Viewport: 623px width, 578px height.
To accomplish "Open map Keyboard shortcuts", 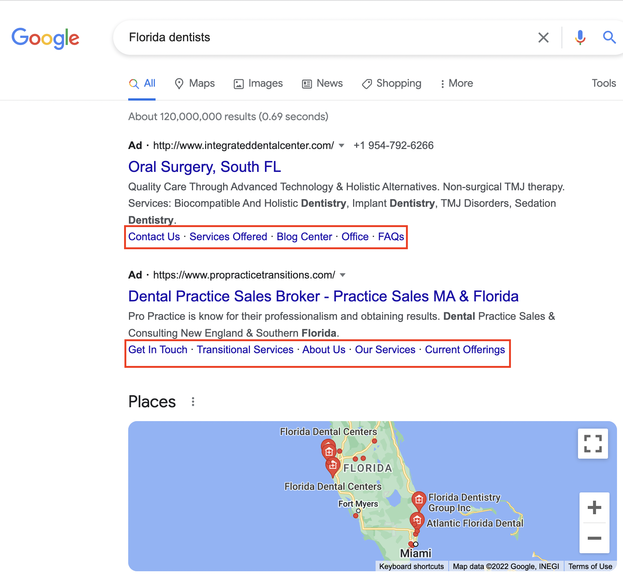I will (x=412, y=566).
